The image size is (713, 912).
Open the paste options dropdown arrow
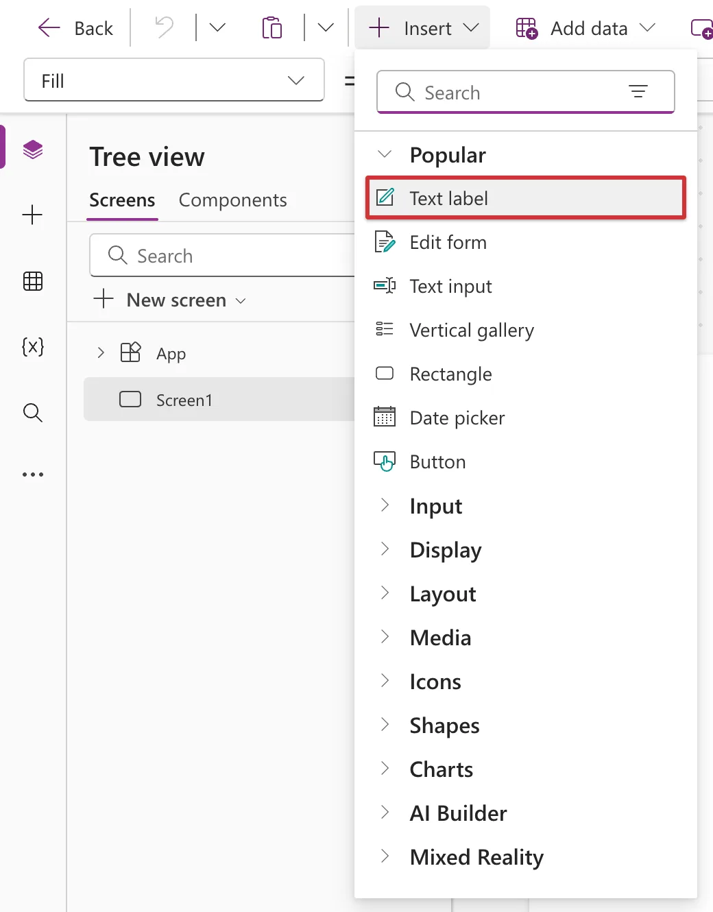click(326, 28)
